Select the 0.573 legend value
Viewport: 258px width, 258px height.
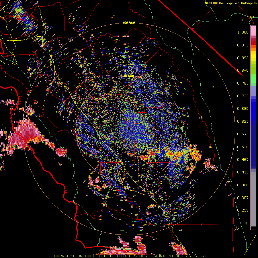(243, 134)
